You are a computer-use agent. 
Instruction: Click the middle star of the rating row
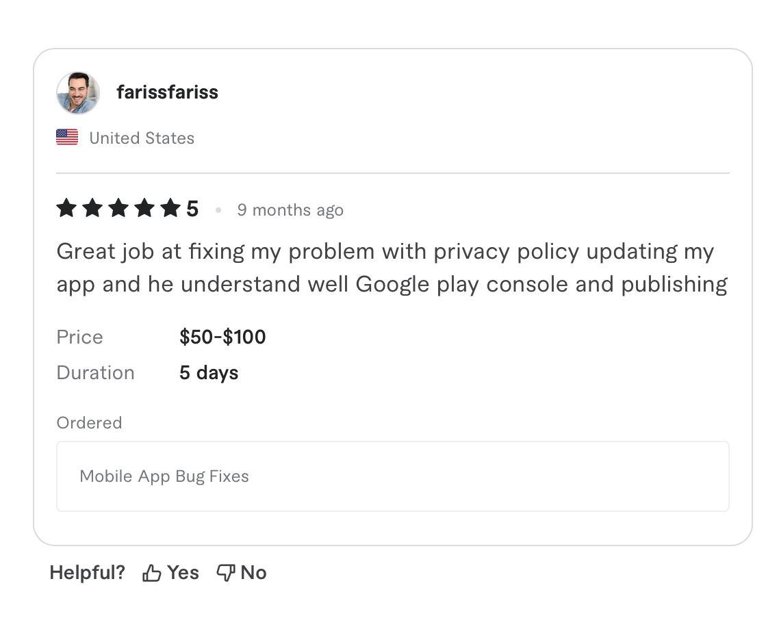click(118, 208)
